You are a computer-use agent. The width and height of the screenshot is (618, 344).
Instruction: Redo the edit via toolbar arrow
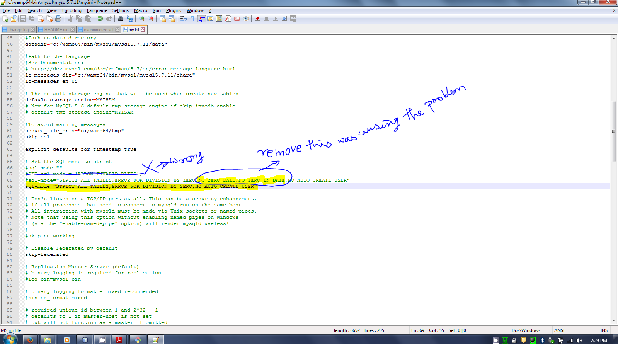109,19
